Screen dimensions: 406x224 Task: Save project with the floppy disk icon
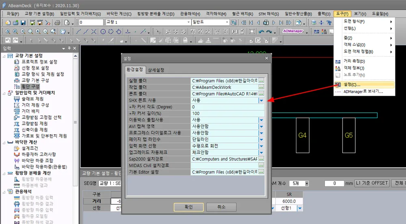(x=23, y=22)
